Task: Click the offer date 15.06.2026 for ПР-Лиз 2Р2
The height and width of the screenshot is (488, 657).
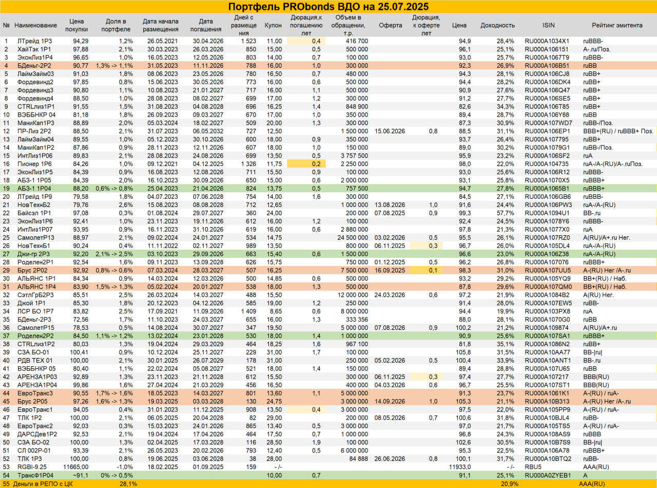Action: tap(390, 132)
